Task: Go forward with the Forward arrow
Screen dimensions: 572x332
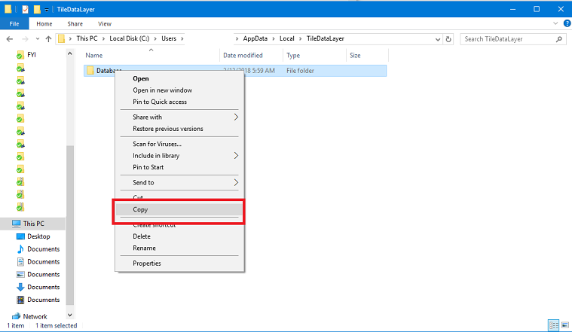Action: coord(25,39)
